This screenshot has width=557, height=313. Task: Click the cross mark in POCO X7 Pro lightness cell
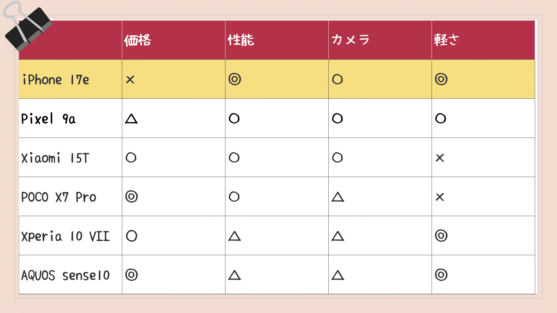click(x=440, y=197)
